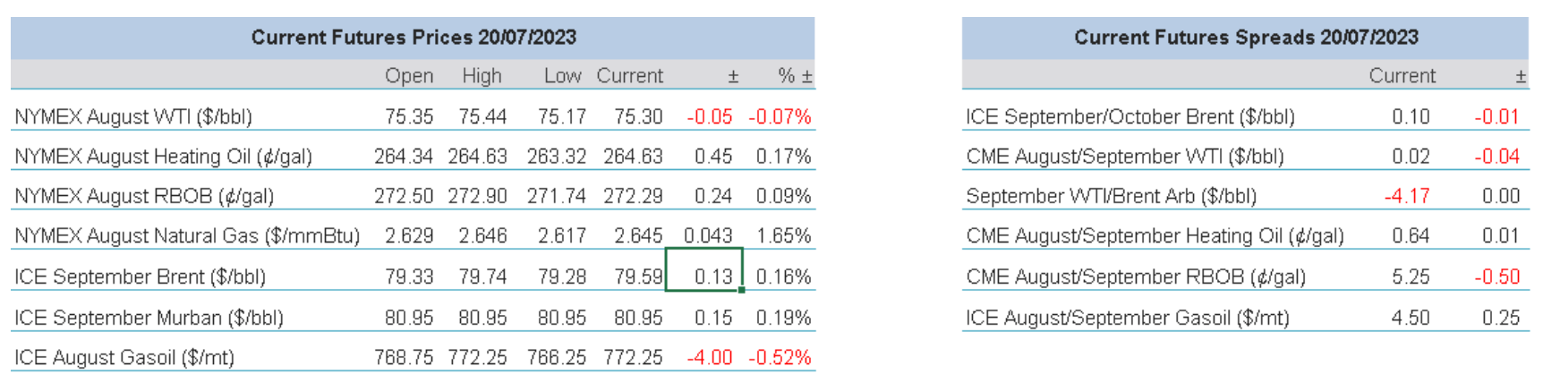Select ICE September Murban label cell
Screen dimensions: 1543x383
point(149,318)
